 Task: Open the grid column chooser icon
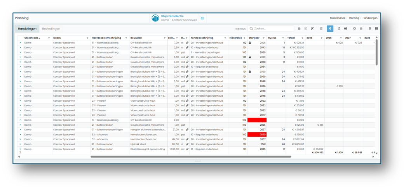point(376,28)
